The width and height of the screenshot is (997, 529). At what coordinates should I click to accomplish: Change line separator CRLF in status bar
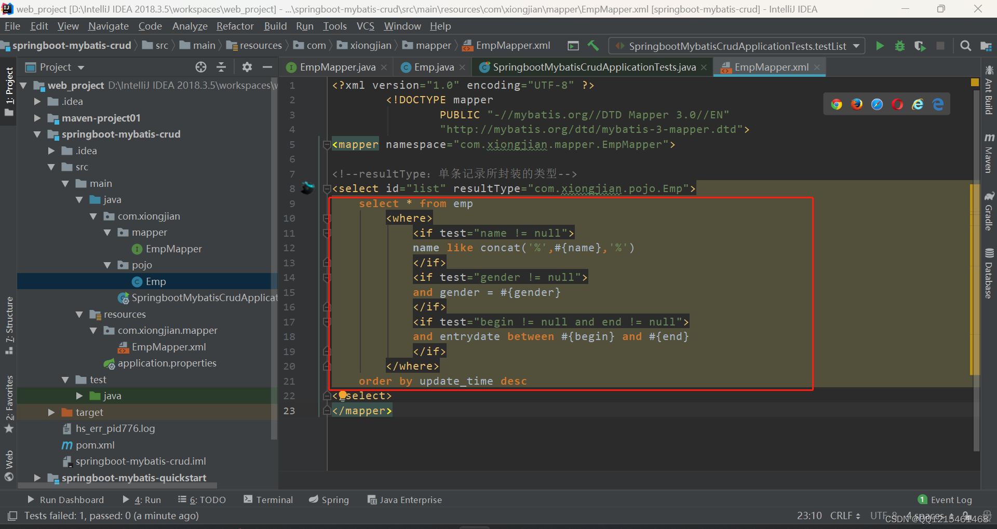pos(845,516)
